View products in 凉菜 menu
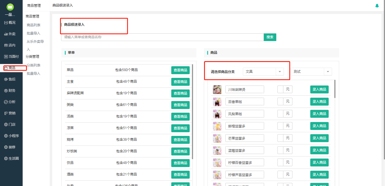This screenshot has width=385, height=186. [180, 128]
